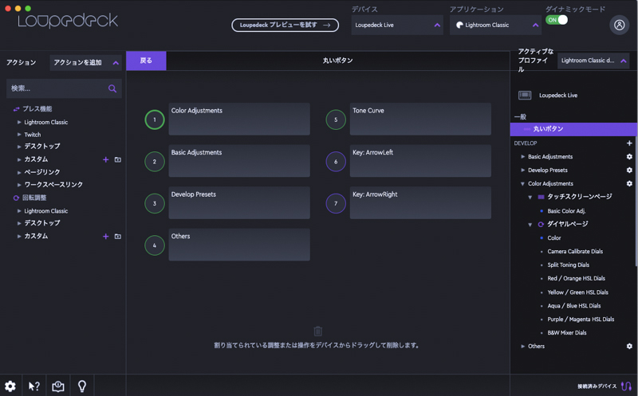638x396 pixels.
Task: Open Others workspace gear settings
Action: (x=629, y=346)
